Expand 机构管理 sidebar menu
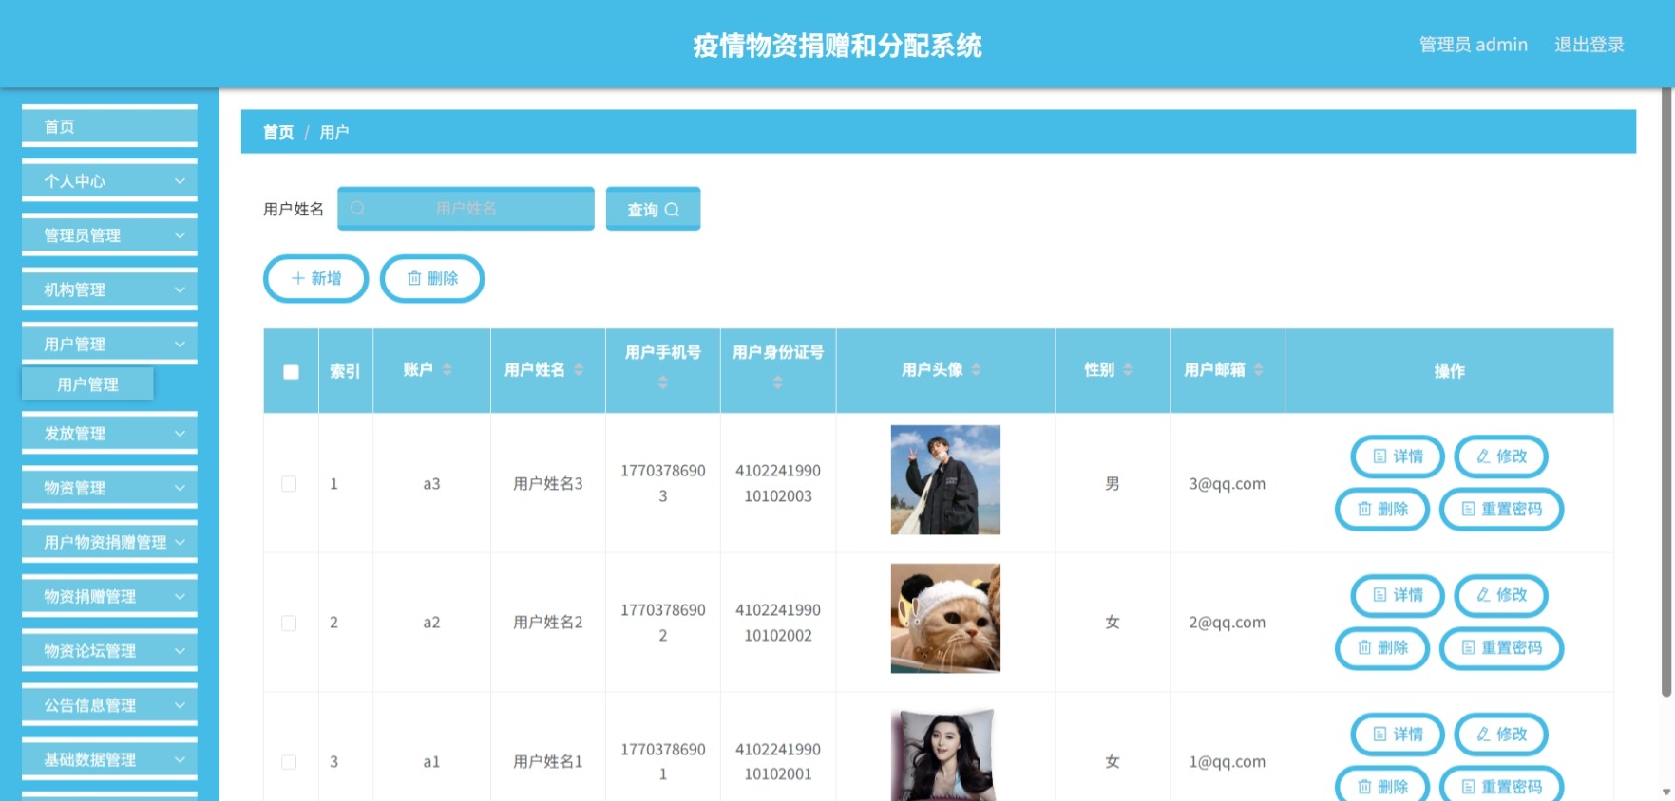Viewport: 1675px width, 801px height. point(109,289)
